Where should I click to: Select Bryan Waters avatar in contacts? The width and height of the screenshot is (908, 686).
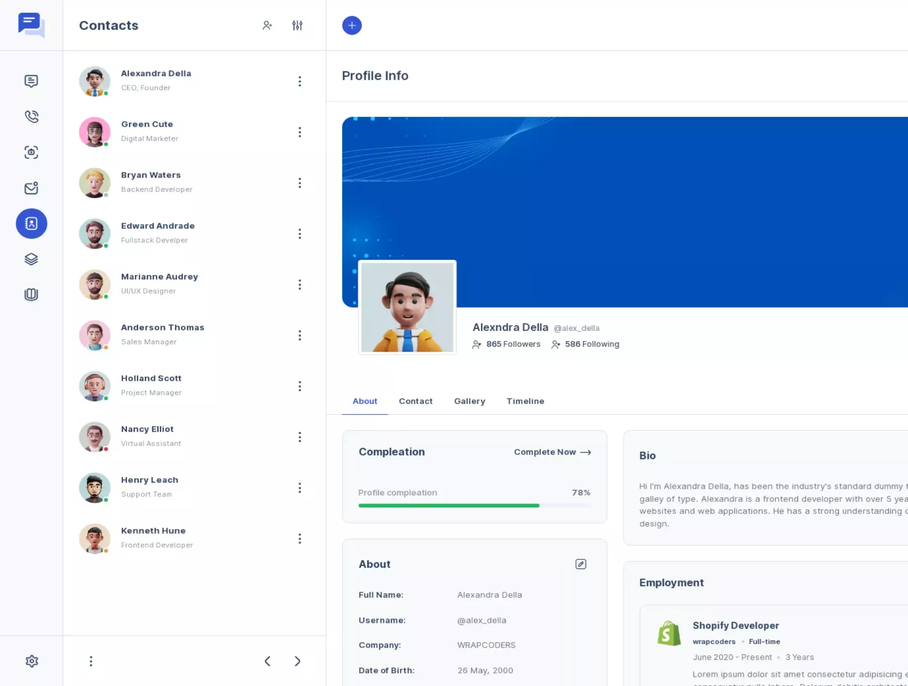coord(95,183)
